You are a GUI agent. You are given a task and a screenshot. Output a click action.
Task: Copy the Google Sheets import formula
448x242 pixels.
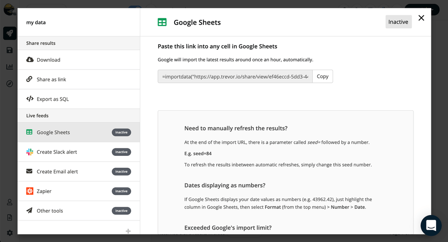coord(322,76)
